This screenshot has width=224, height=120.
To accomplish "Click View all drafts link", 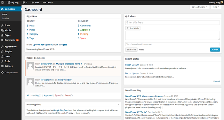I will 216,81.
